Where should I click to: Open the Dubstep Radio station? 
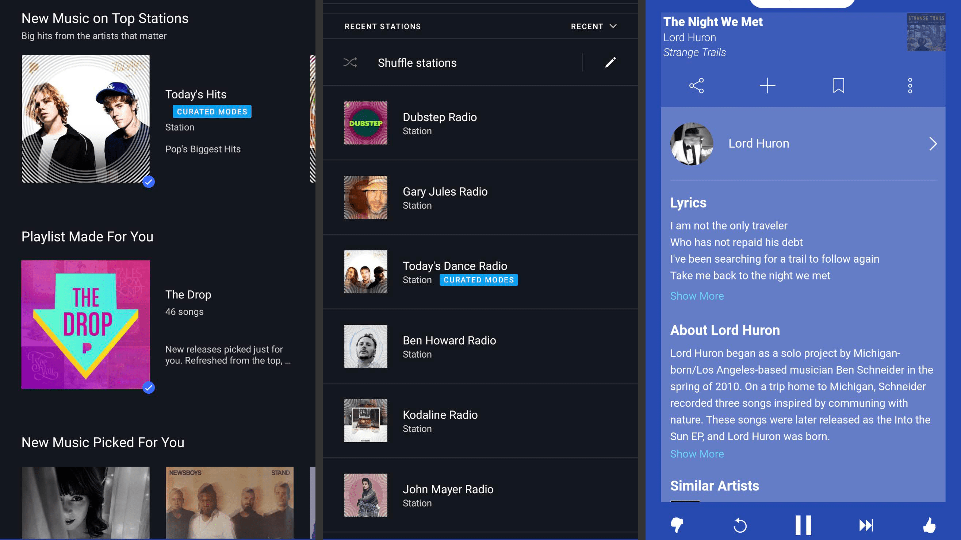pyautogui.click(x=440, y=123)
